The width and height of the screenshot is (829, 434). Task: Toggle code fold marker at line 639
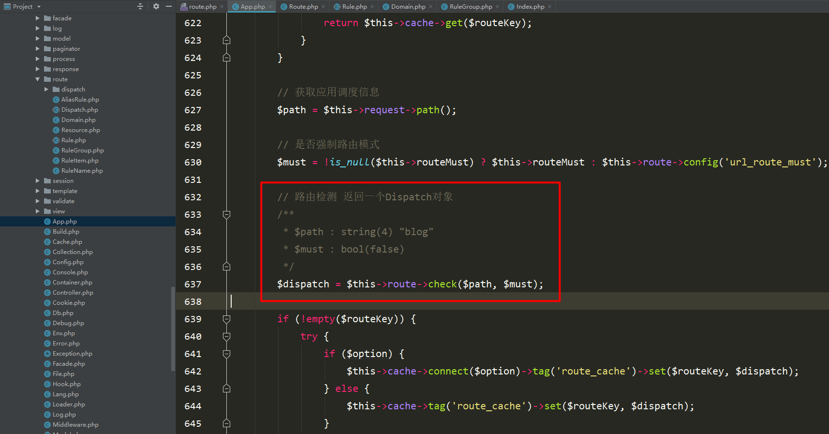tap(226, 319)
